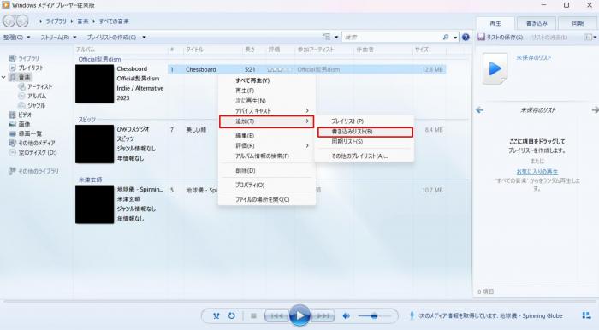
Task: Toggle repeat playback
Action: point(232,315)
